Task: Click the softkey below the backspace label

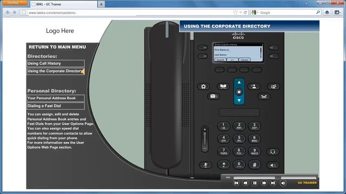Action: (x=232, y=70)
